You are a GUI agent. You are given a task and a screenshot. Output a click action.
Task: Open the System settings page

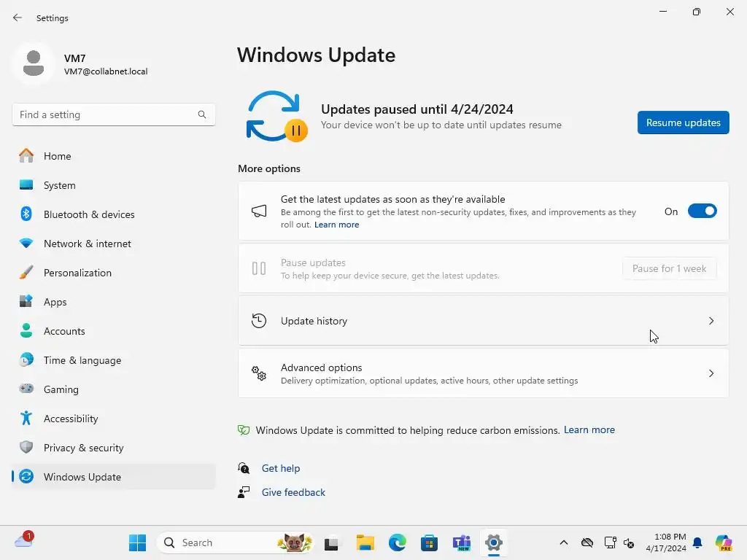(x=113, y=185)
